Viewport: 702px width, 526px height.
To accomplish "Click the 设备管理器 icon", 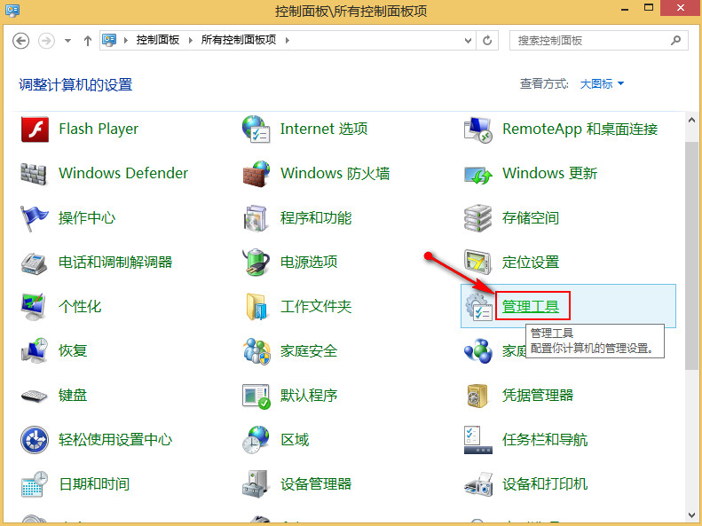I will click(256, 484).
